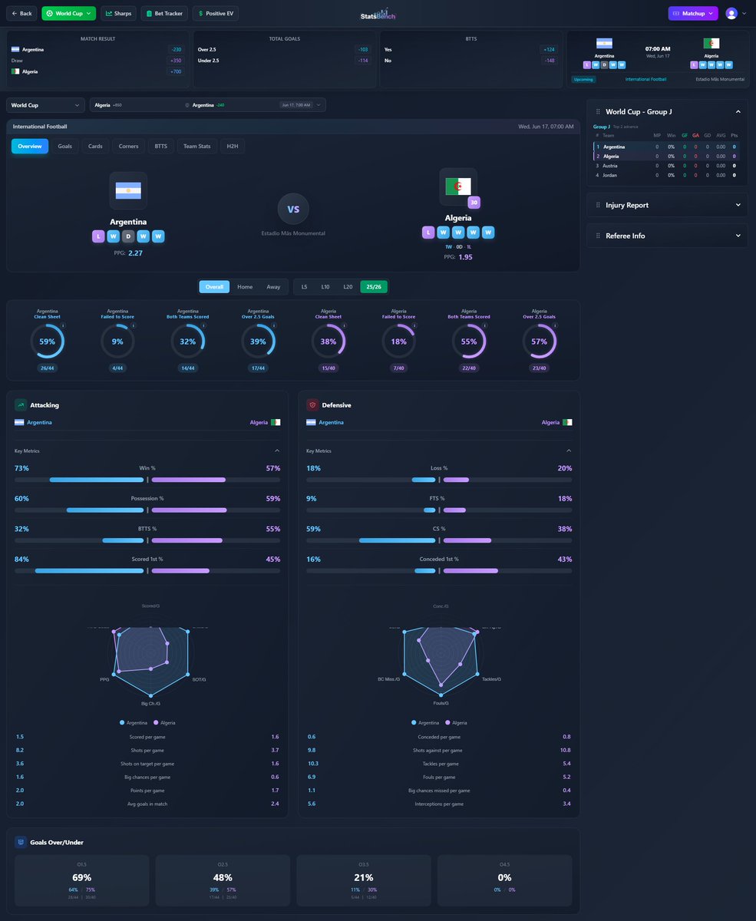
Task: Click Argentina's first form badge L in overview
Action: pyautogui.click(x=98, y=236)
